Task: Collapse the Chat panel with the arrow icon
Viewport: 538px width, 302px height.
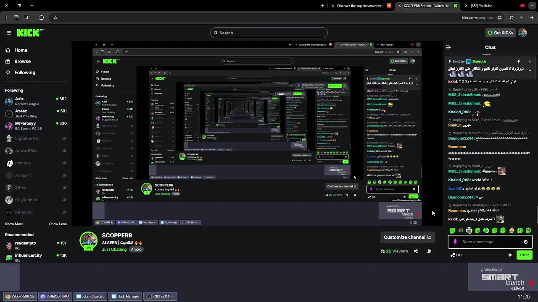Action: [448, 47]
